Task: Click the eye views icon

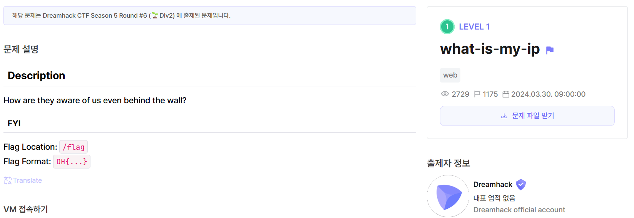Action: point(445,94)
